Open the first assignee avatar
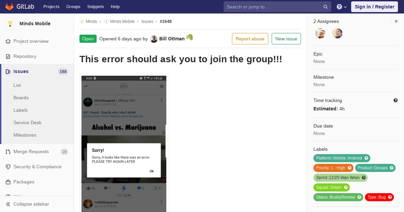This screenshot has height=212, width=404. pos(321,33)
